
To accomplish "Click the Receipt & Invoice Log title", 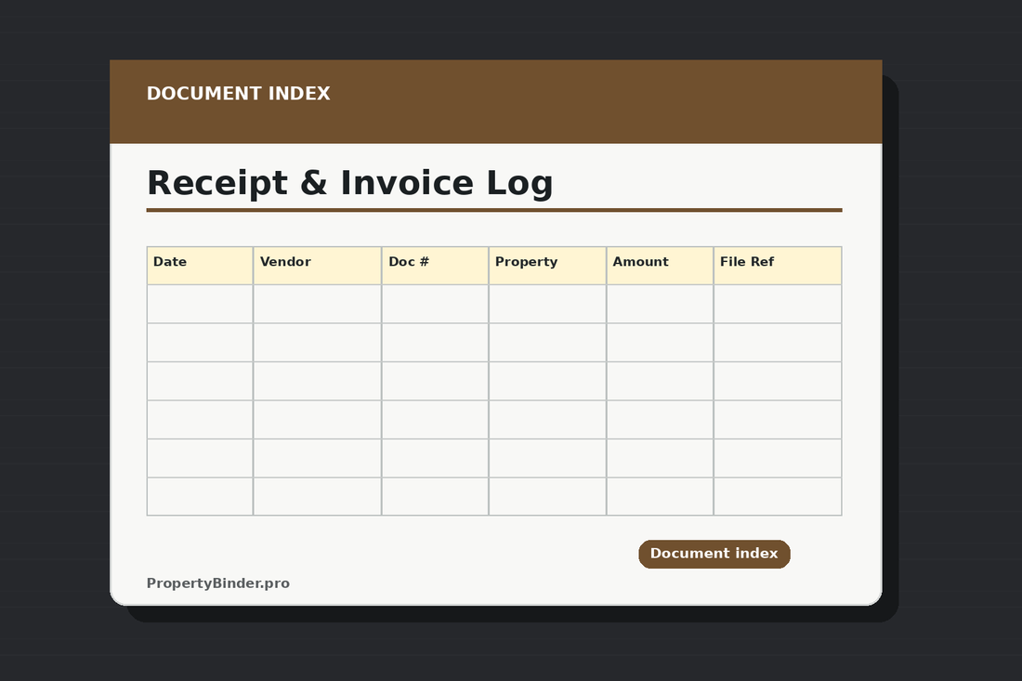I will point(350,183).
